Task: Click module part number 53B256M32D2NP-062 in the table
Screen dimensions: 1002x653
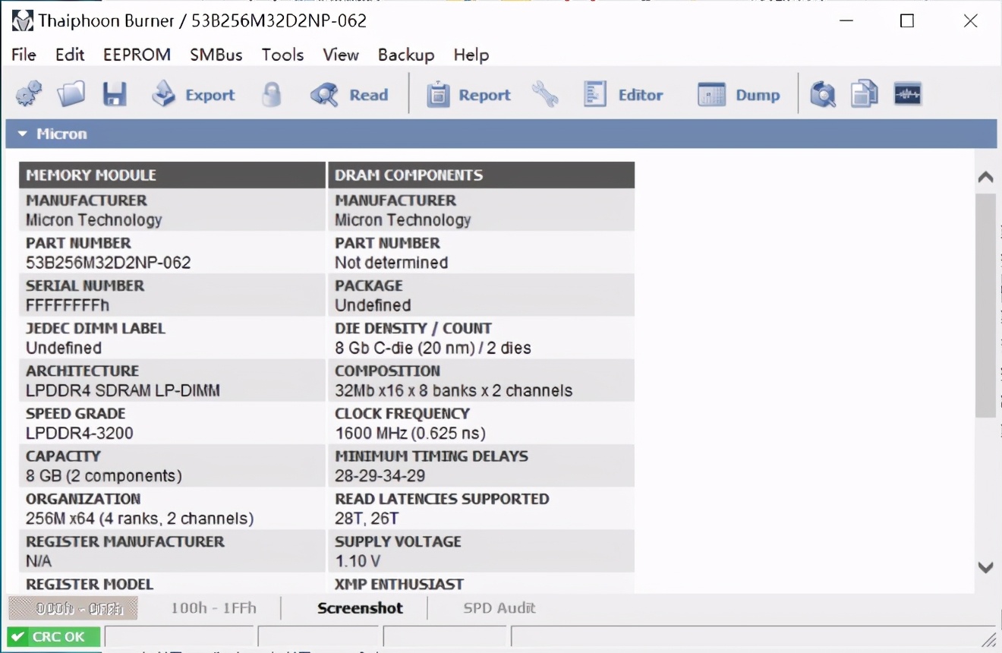Action: (109, 263)
